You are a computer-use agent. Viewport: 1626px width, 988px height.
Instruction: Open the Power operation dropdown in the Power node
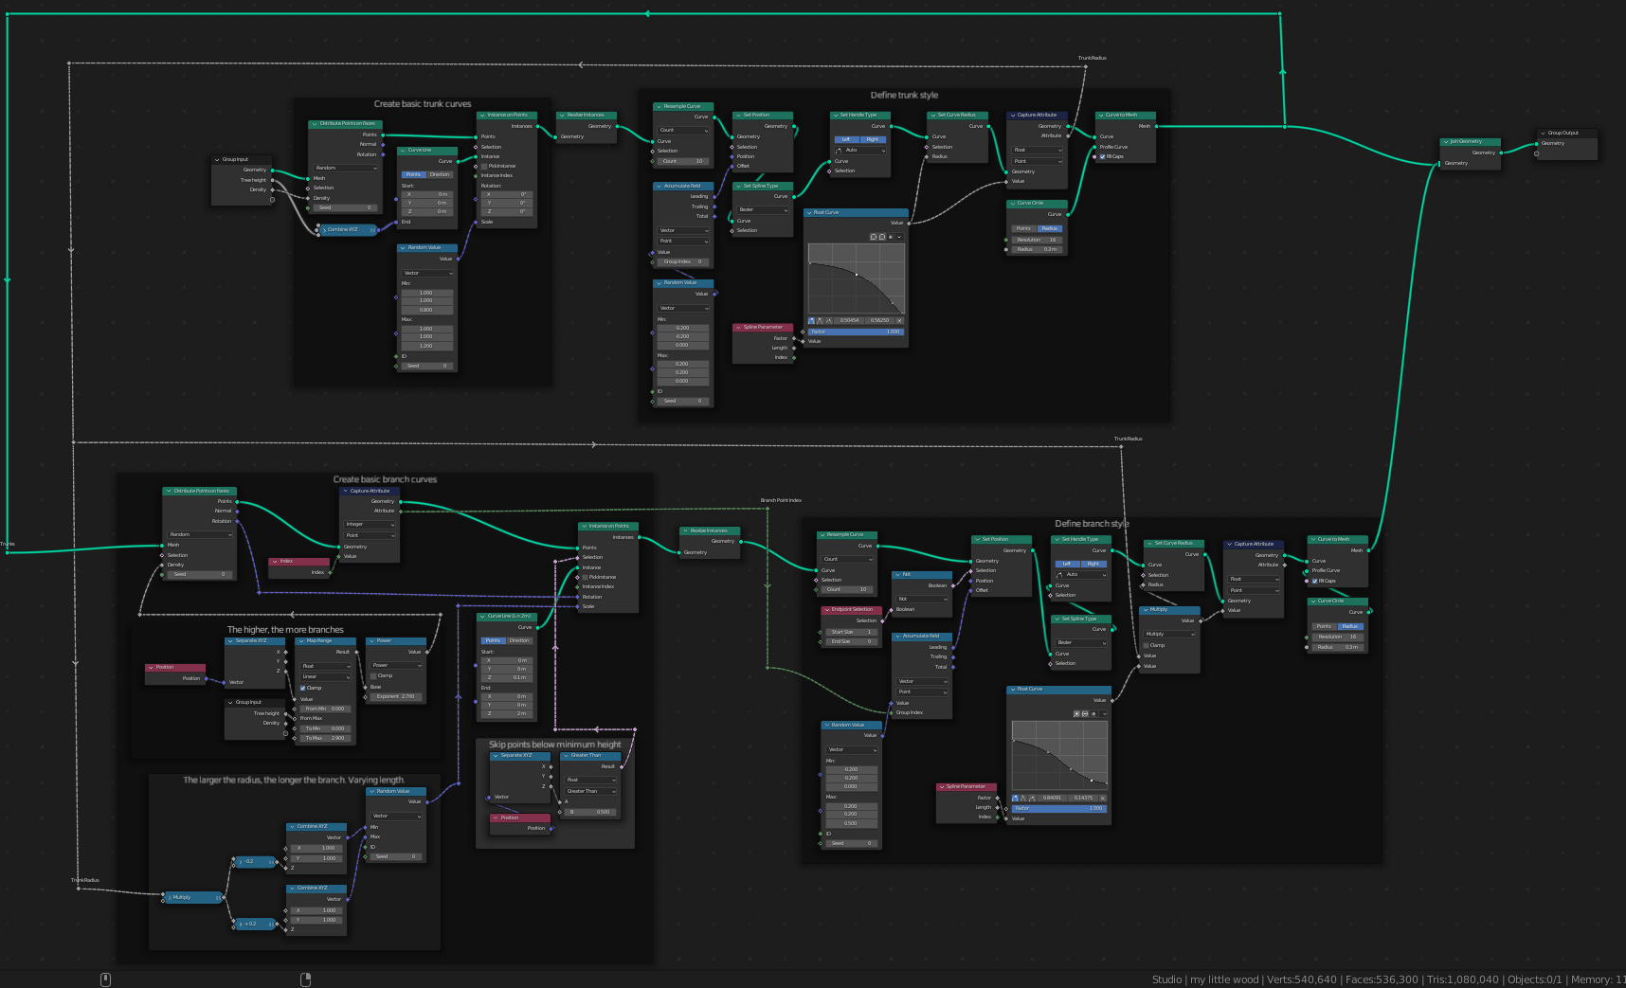click(396, 665)
